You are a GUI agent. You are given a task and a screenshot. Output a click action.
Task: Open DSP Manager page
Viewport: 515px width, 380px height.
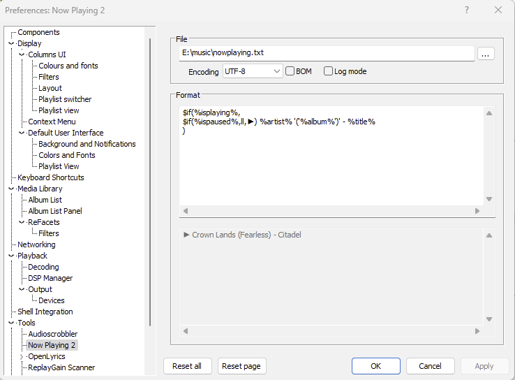click(50, 278)
